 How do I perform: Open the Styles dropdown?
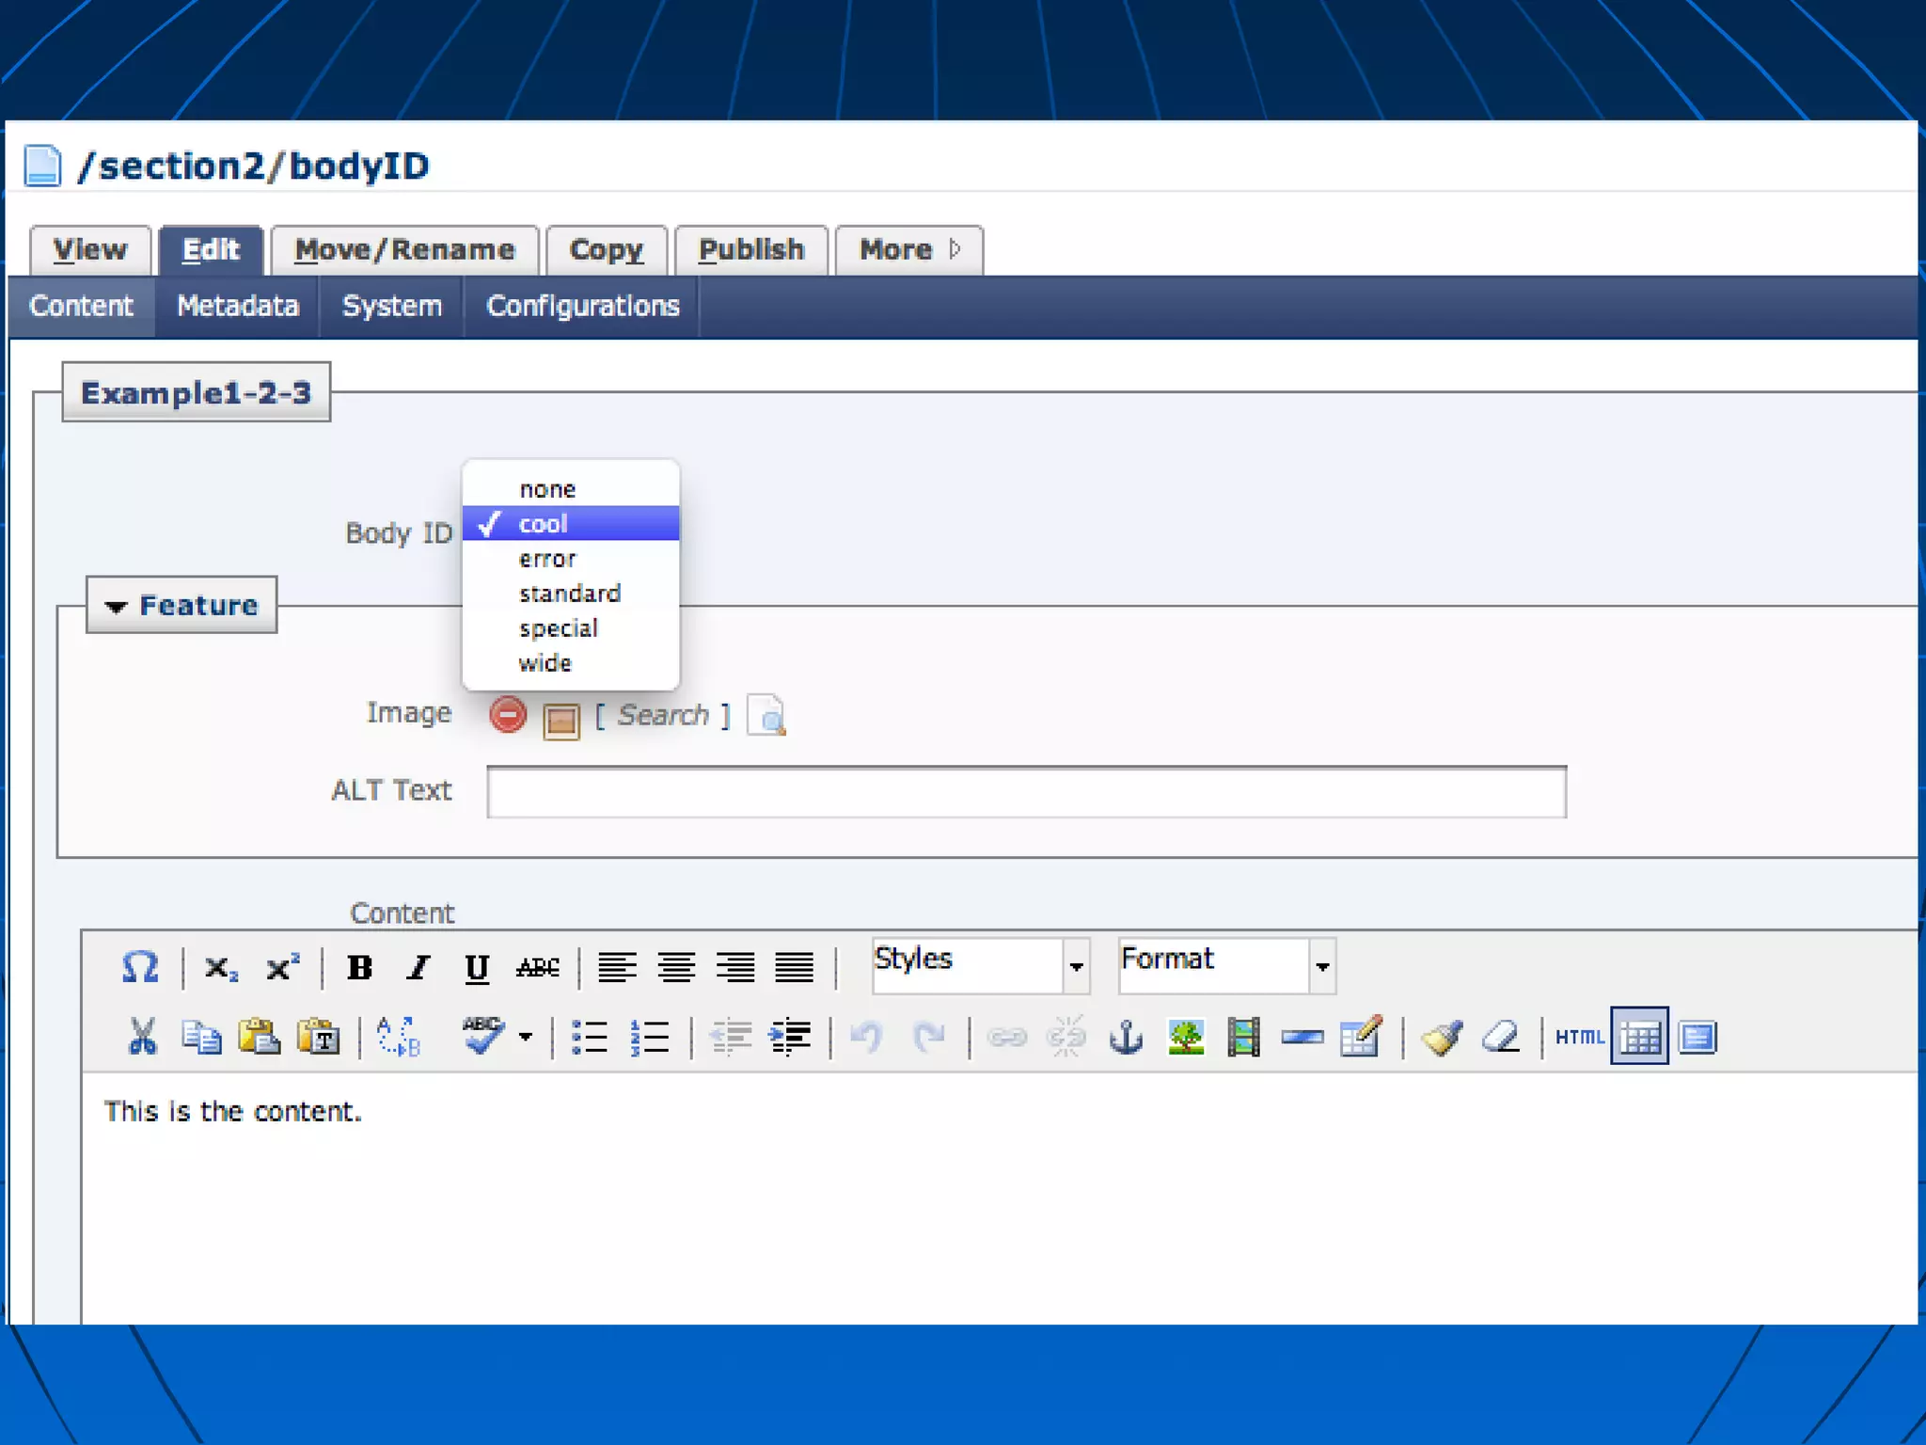981,965
